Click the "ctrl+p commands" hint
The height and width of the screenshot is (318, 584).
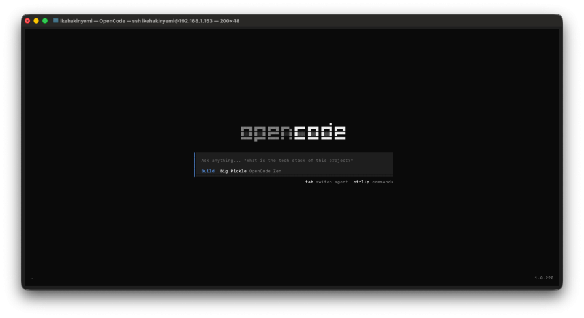tap(373, 182)
